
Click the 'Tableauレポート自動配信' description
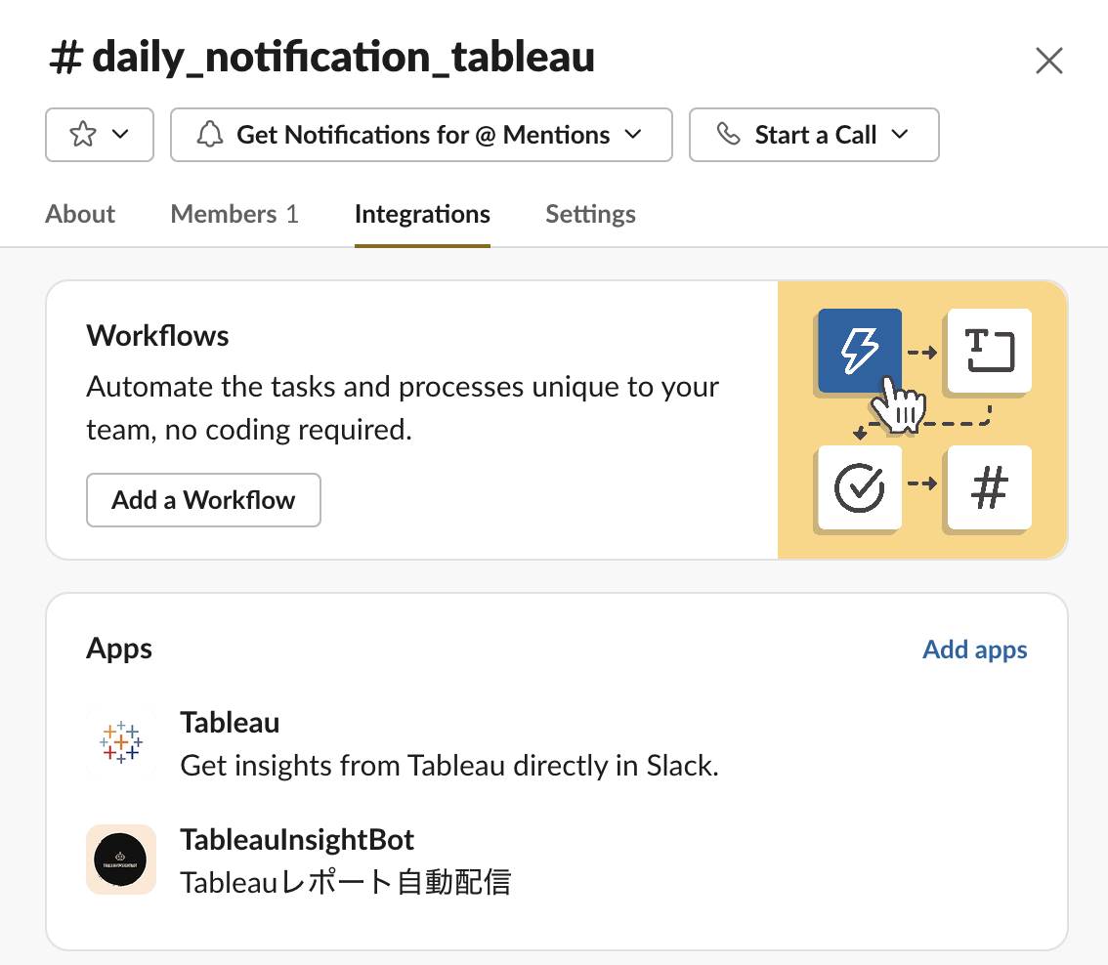345,883
